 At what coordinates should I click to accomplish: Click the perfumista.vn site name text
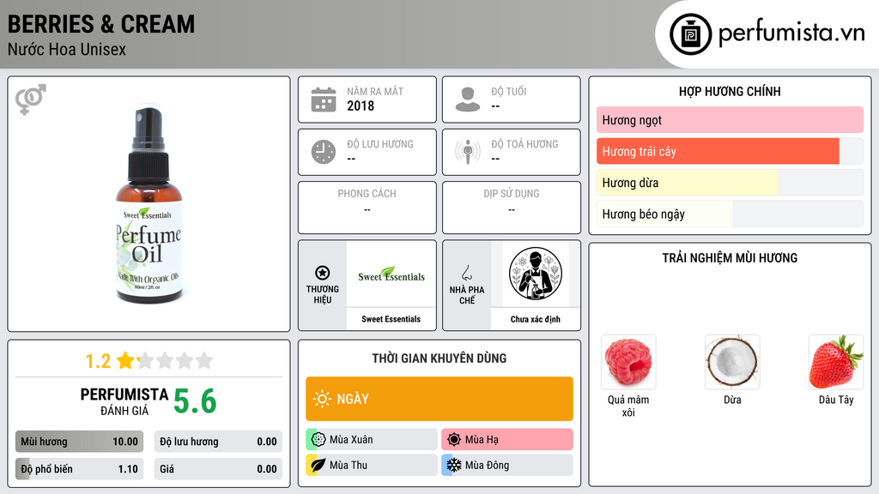pyautogui.click(x=791, y=33)
